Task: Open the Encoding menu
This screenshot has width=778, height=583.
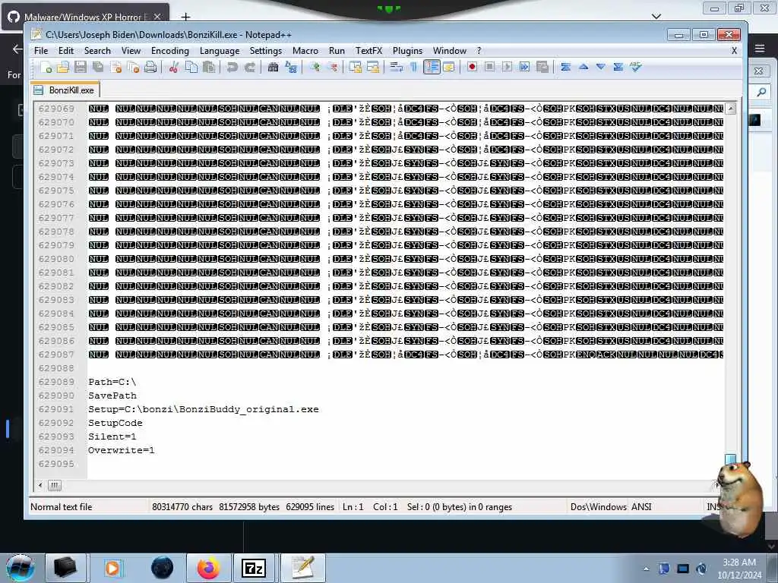Action: coord(170,51)
